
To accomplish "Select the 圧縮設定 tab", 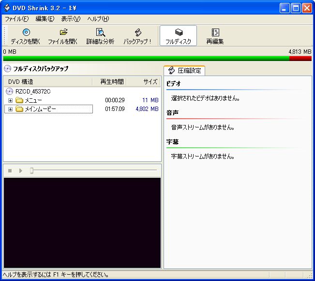I will [184, 71].
